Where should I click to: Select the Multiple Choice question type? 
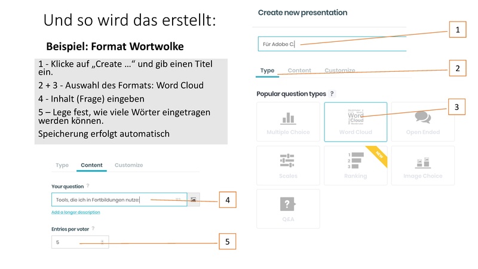(288, 122)
